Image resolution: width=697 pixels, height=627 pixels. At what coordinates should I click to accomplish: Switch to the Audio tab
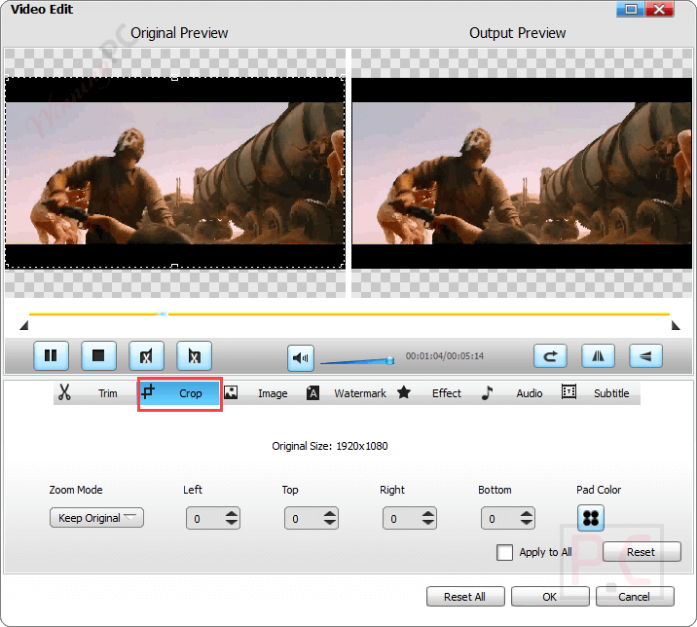[x=513, y=393]
